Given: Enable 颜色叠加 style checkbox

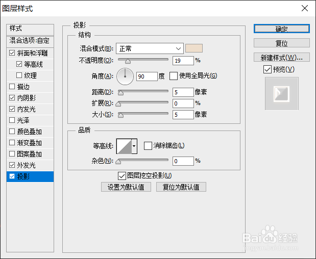Looking at the screenshot, I should tap(12, 132).
